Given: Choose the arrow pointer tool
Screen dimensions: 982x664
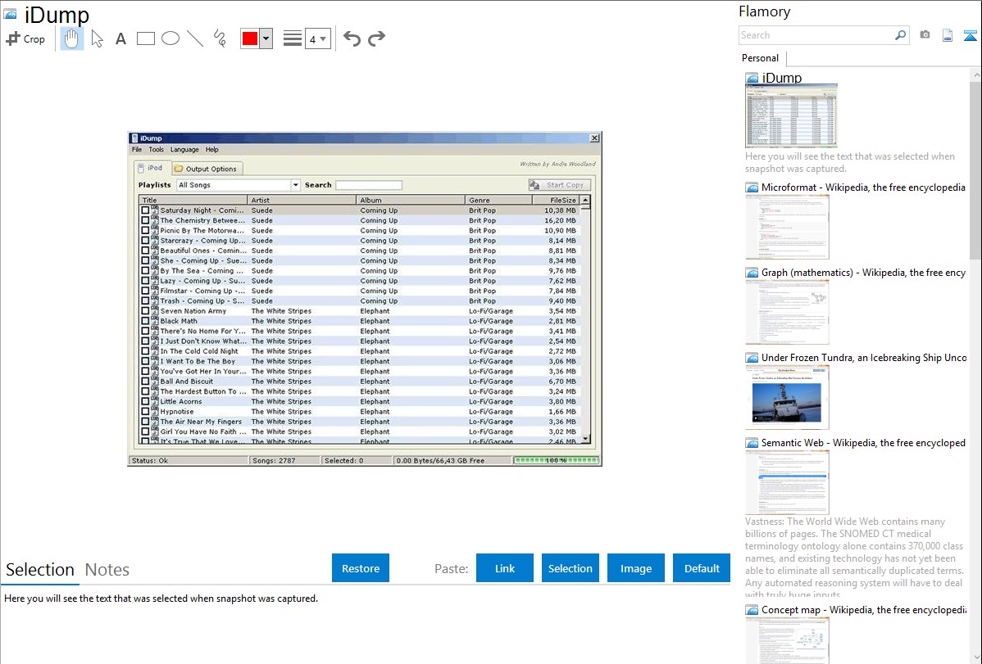Looking at the screenshot, I should click(x=97, y=38).
